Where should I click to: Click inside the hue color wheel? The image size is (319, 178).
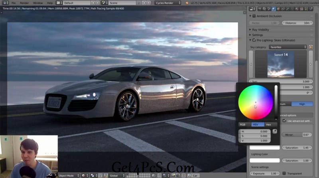pyautogui.click(x=256, y=102)
